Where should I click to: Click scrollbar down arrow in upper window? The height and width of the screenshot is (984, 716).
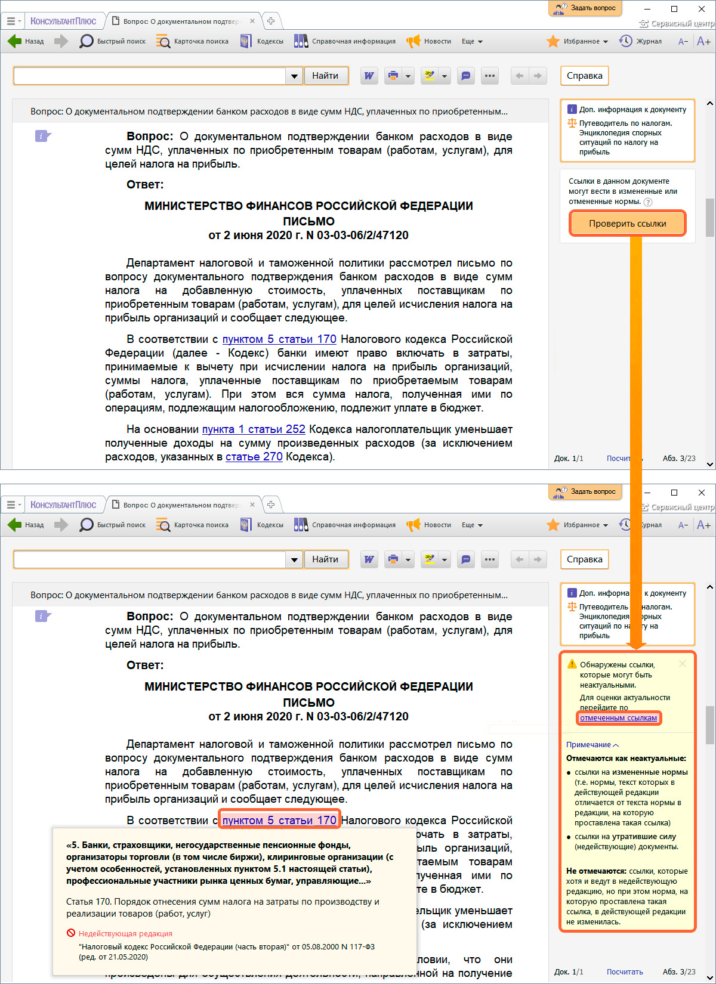(x=710, y=464)
